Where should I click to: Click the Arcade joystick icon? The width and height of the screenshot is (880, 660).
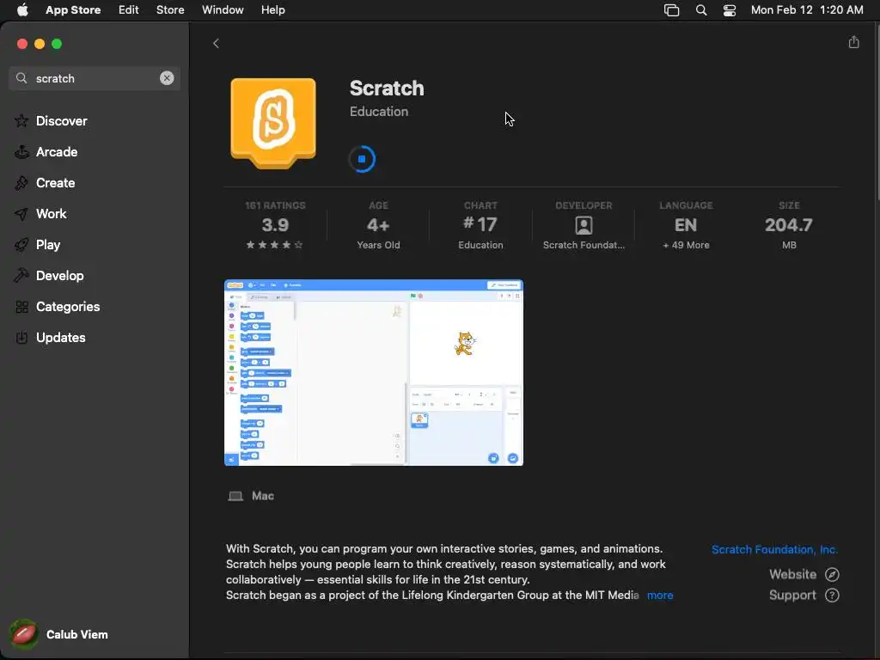pos(21,151)
